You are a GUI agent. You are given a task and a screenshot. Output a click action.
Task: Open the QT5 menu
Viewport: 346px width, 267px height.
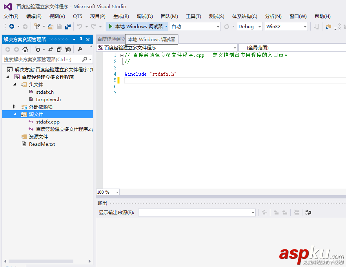[78, 16]
